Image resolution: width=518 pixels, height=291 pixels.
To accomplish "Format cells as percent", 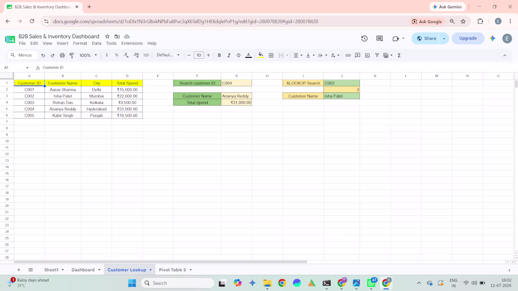I will (x=117, y=55).
